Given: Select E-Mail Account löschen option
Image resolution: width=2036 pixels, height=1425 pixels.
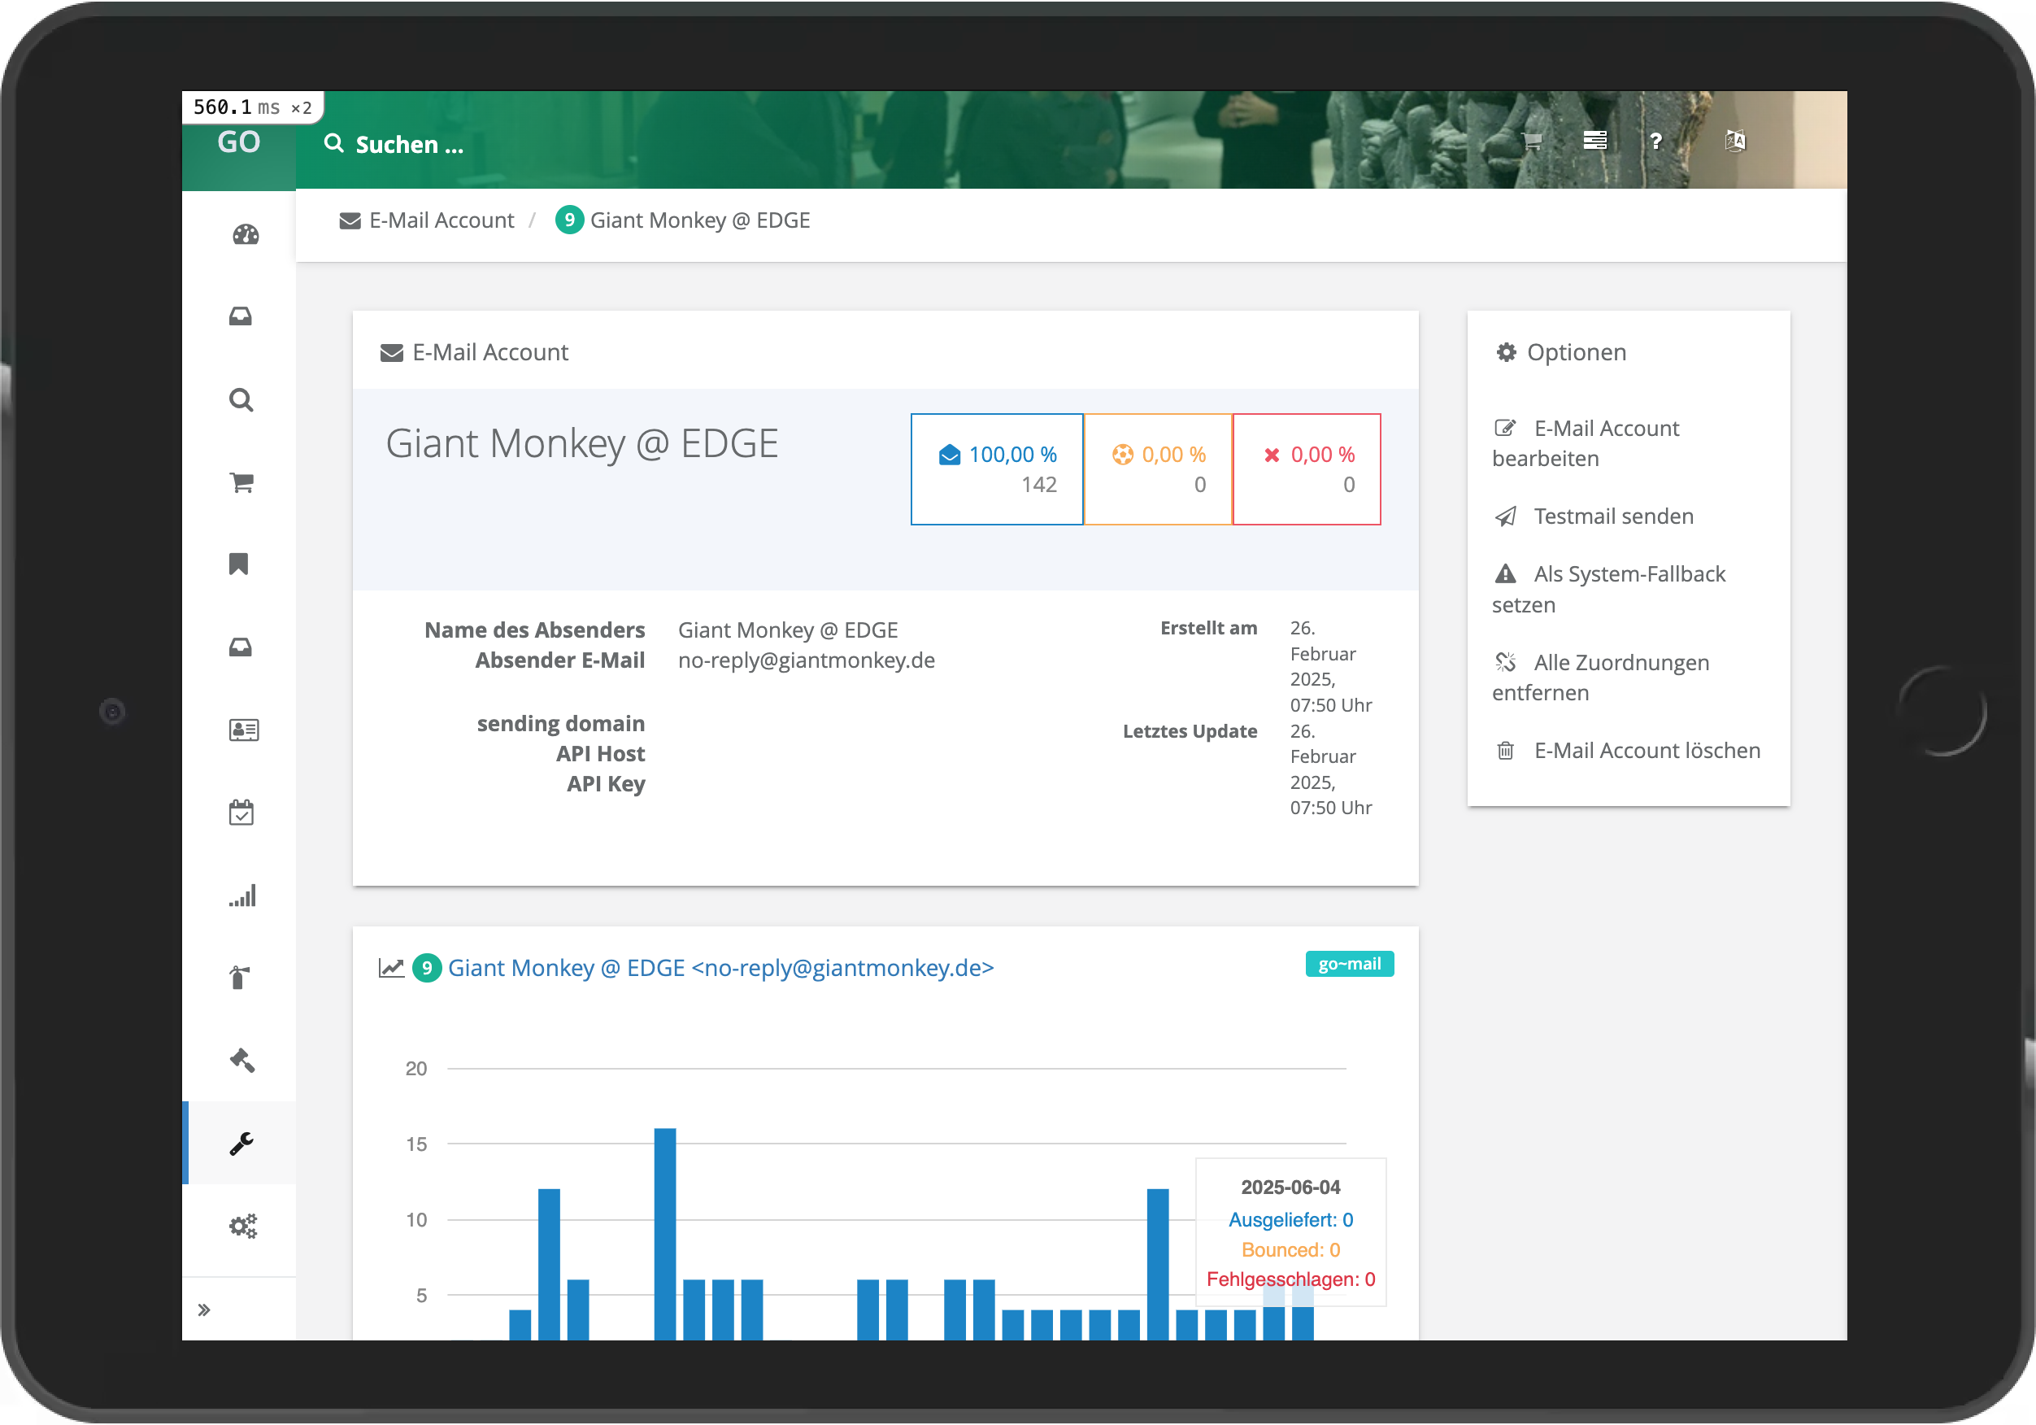Looking at the screenshot, I should [x=1628, y=751].
